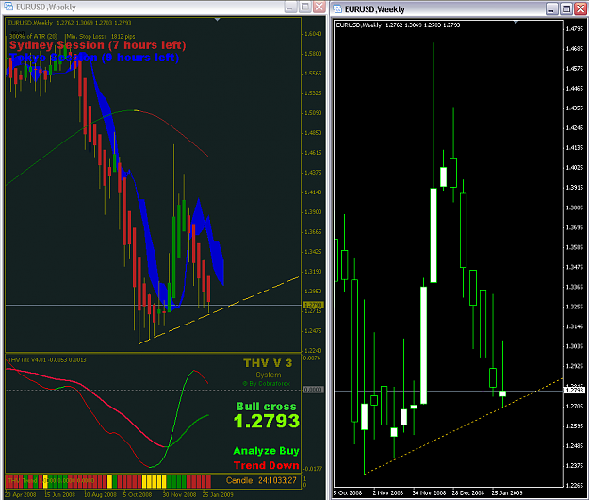Click the 15 Jun 2008 date on THV time axis
The height and width of the screenshot is (500, 589).
(x=59, y=494)
